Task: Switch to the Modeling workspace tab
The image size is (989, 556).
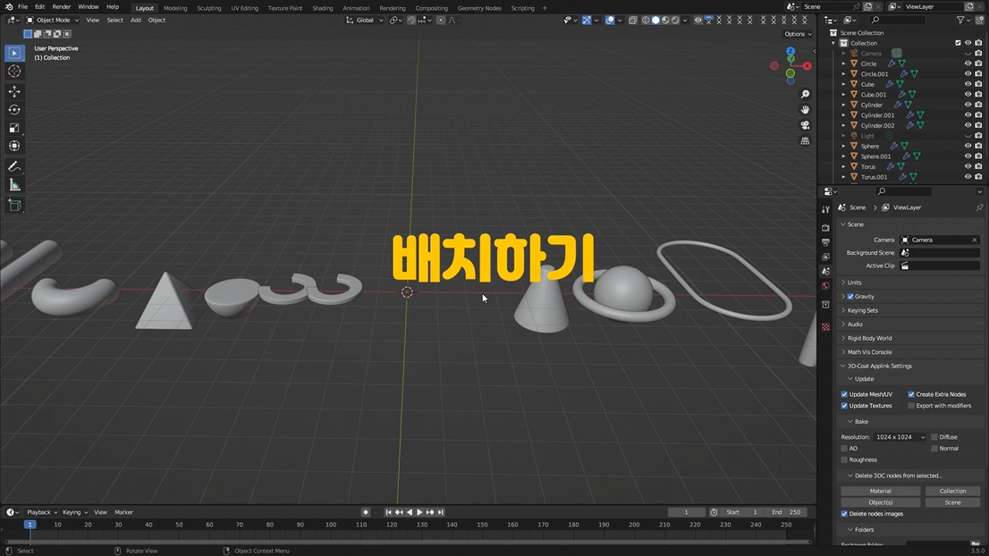Action: pos(175,8)
